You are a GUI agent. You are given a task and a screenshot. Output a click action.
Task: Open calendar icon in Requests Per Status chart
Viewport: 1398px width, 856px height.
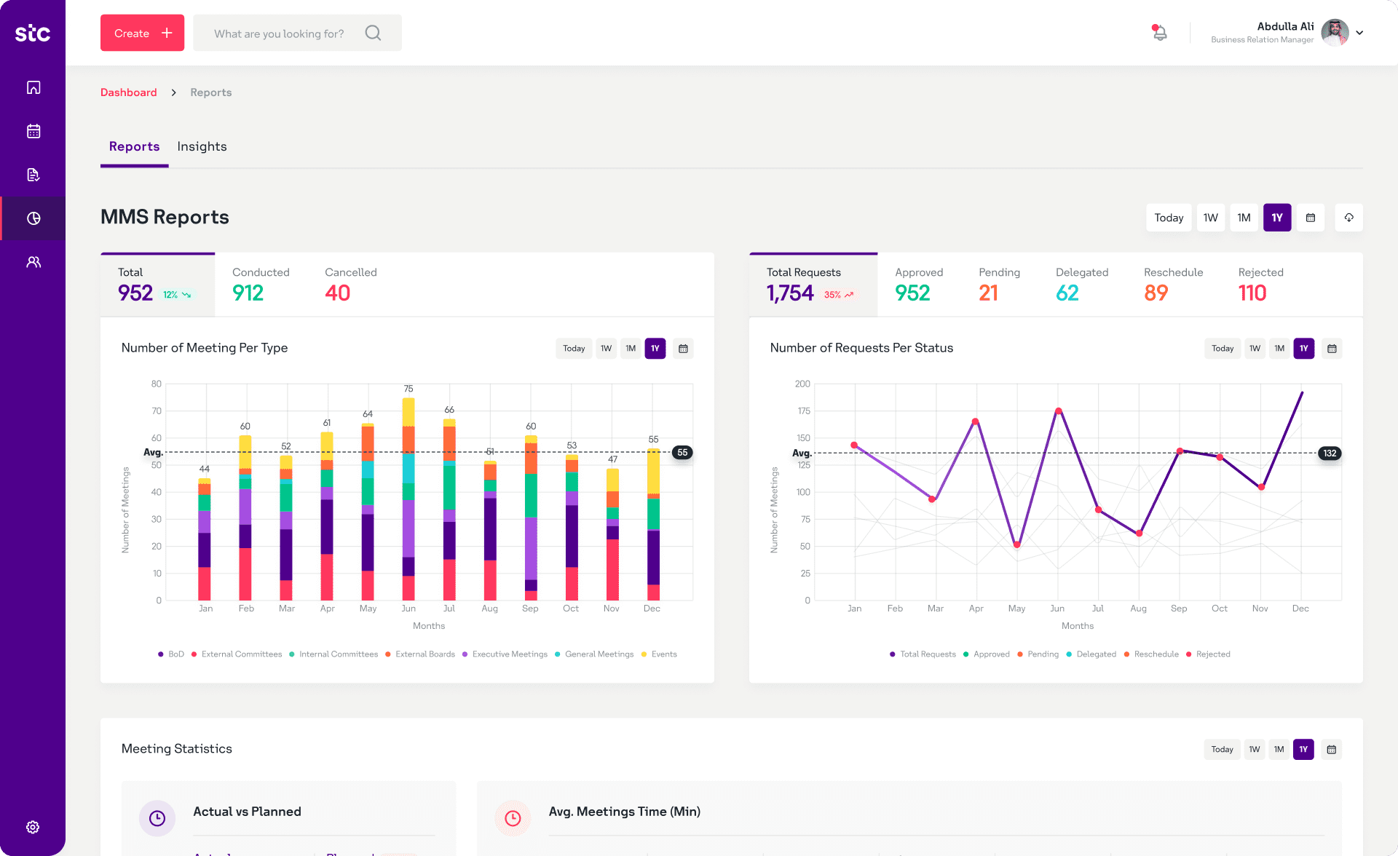pyautogui.click(x=1332, y=349)
